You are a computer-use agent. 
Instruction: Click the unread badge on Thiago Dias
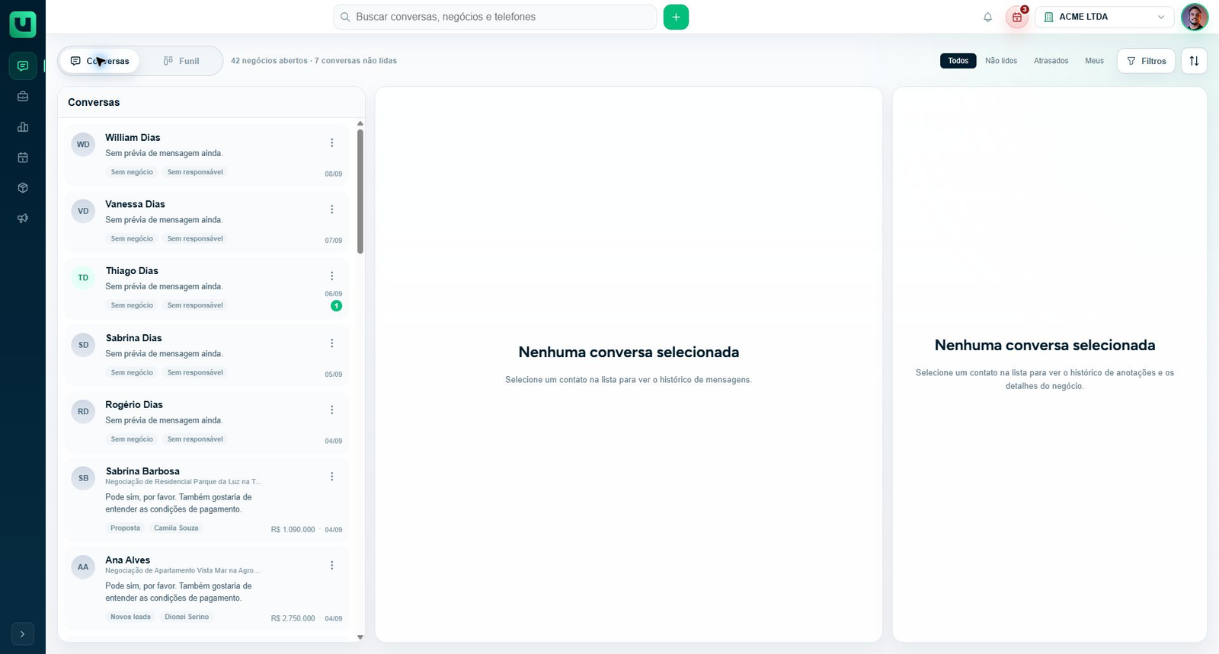[x=336, y=306]
